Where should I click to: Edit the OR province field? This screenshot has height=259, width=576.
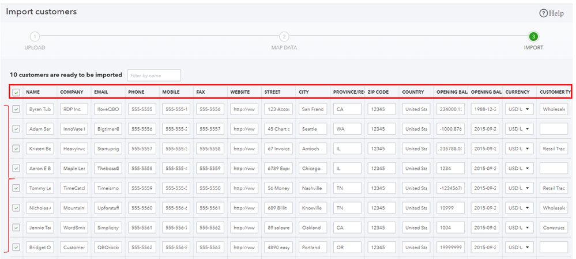tap(347, 247)
